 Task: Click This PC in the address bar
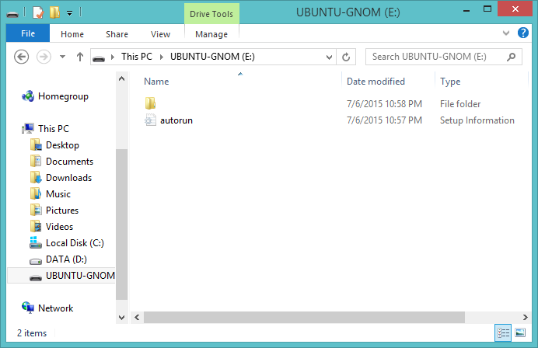137,57
